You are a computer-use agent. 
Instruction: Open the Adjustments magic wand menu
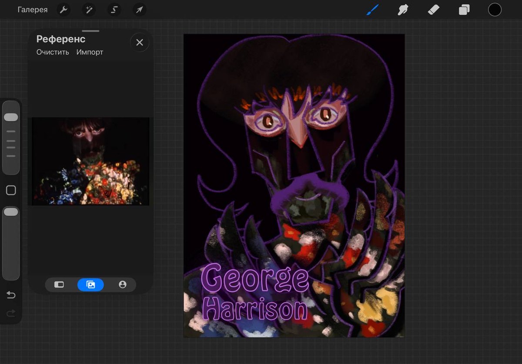tap(89, 10)
